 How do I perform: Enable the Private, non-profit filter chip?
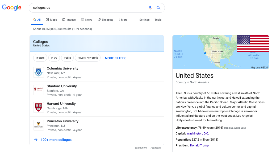(x=88, y=58)
